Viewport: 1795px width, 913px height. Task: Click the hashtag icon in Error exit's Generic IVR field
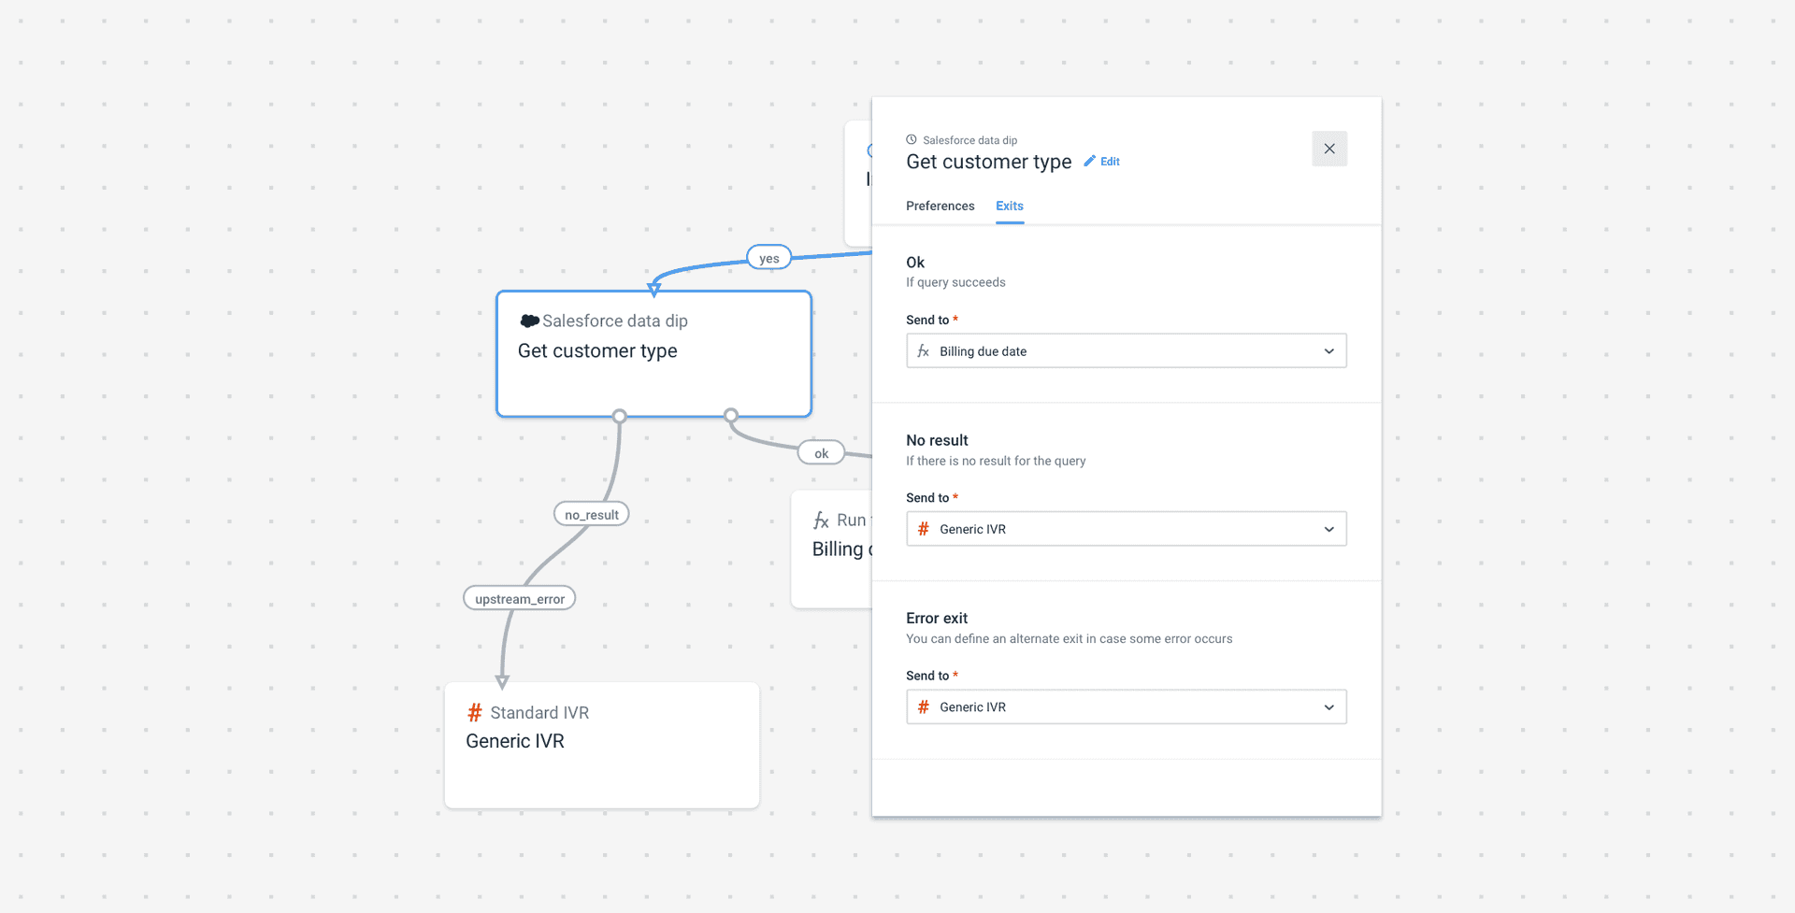tap(924, 706)
